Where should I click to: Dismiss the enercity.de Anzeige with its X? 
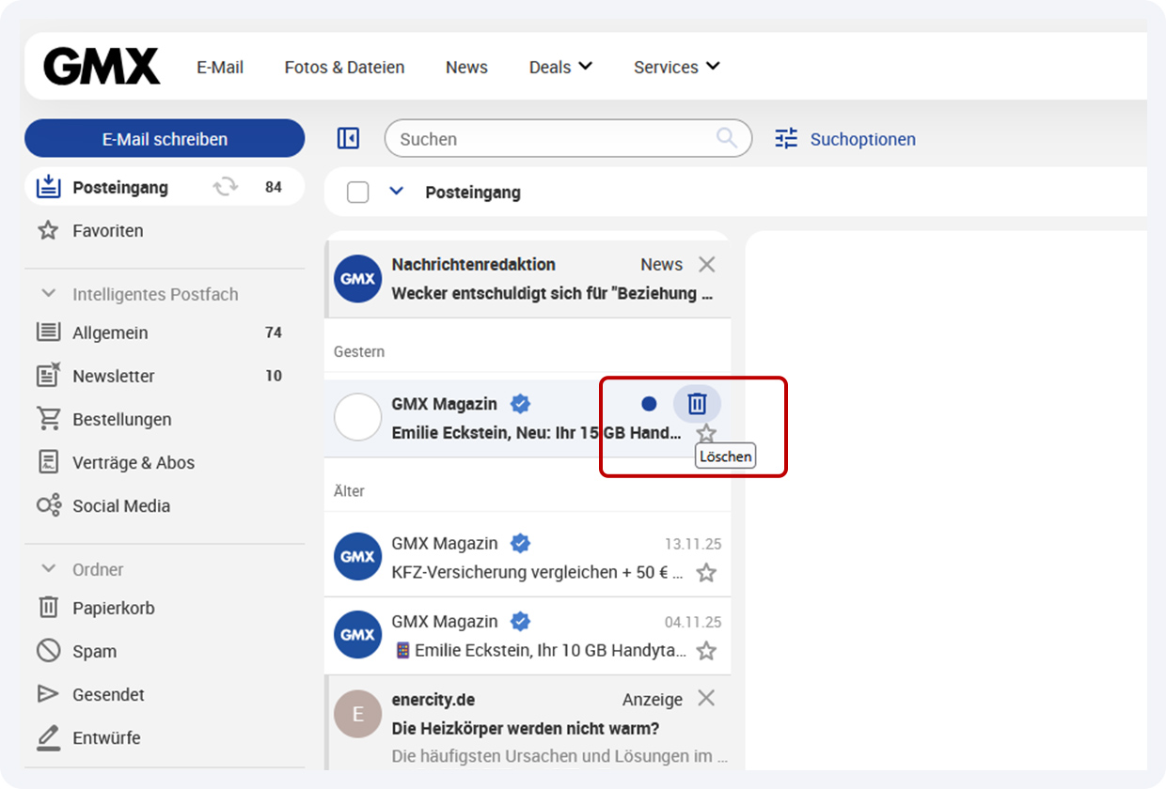click(x=706, y=699)
